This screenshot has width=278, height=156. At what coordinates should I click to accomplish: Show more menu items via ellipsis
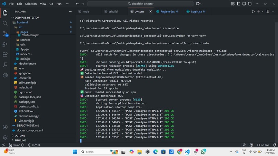click(x=67, y=4)
